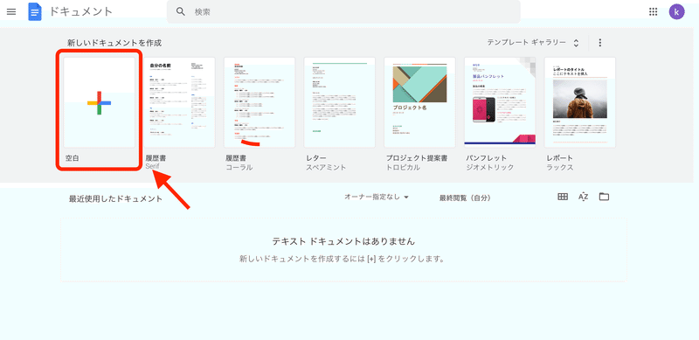
Task: Click the search magnifier icon
Action: pyautogui.click(x=181, y=11)
